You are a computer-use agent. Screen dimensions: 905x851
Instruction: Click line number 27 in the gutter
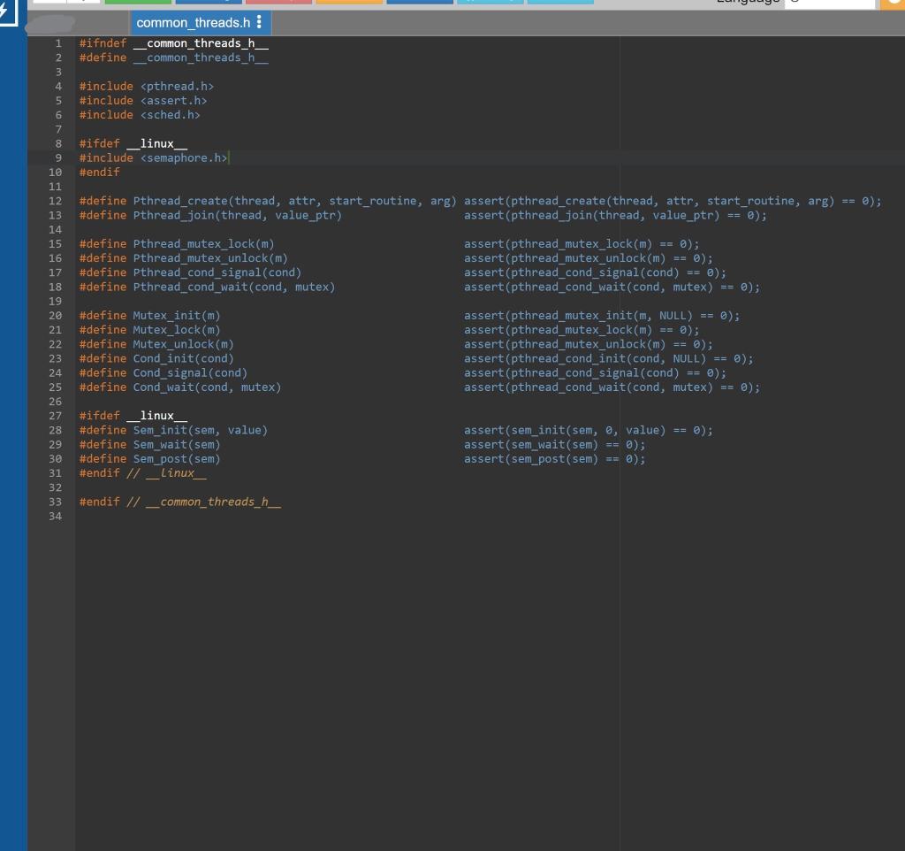pos(55,416)
